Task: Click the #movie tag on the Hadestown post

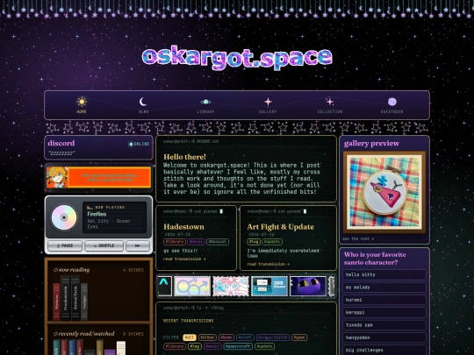Action: tap(196, 242)
